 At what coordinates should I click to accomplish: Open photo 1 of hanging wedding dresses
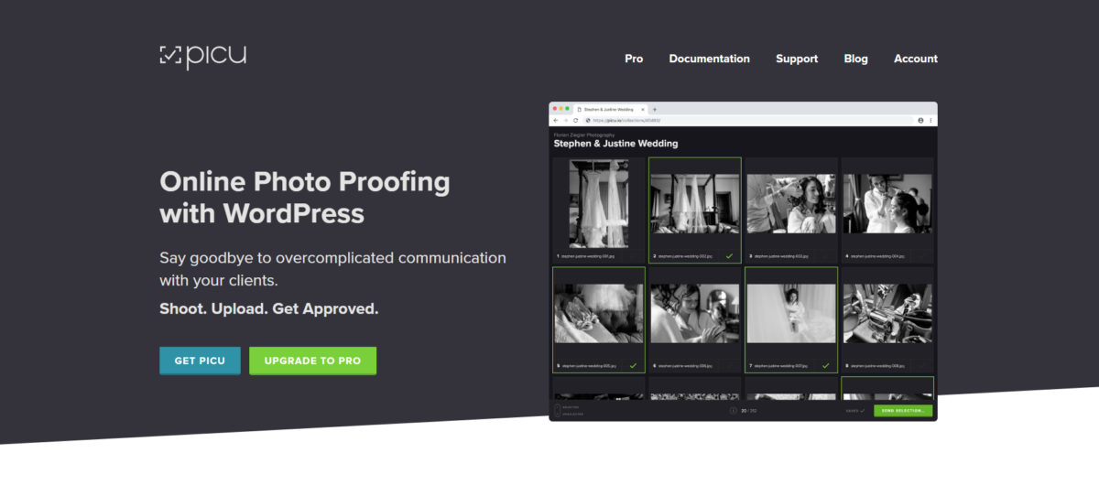click(599, 204)
